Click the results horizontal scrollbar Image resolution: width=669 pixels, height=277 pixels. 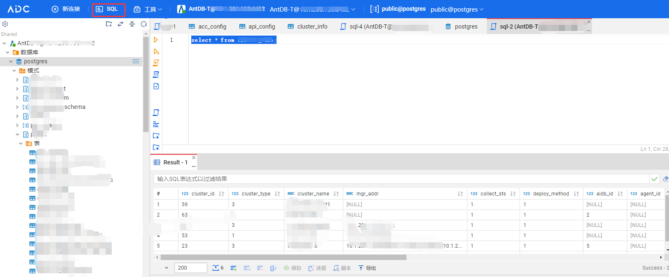[284, 257]
